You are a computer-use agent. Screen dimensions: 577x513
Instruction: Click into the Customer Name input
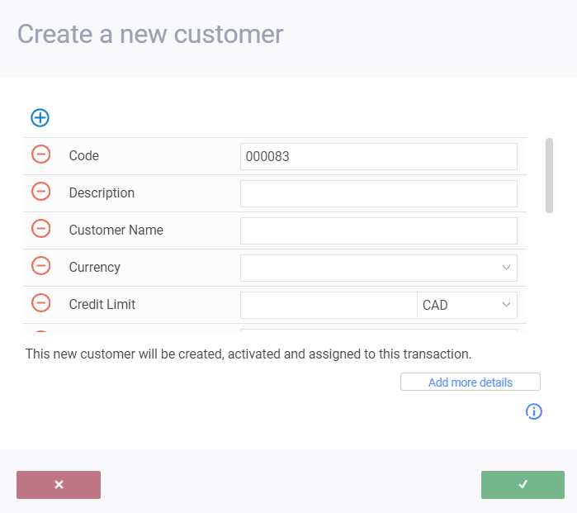click(378, 230)
